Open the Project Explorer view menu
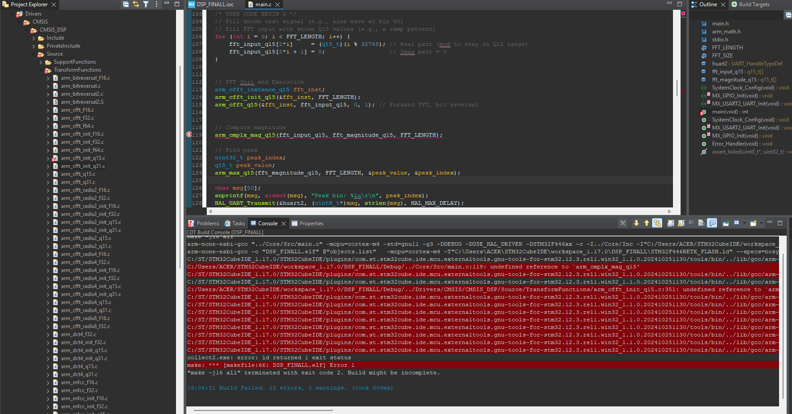Viewport: 792px width, 414px height. point(156,4)
